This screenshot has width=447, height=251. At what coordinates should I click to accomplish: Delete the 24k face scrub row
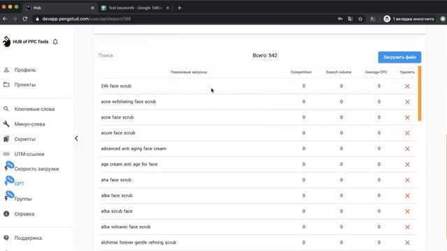pos(407,86)
